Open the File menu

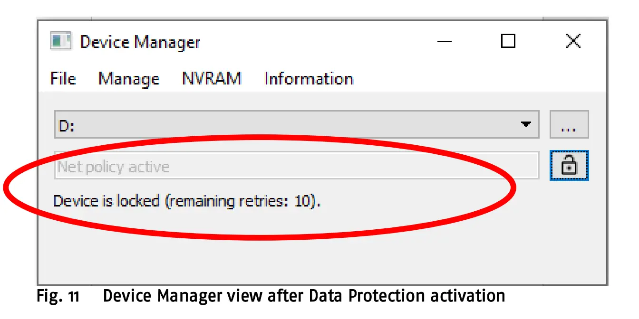pyautogui.click(x=62, y=78)
